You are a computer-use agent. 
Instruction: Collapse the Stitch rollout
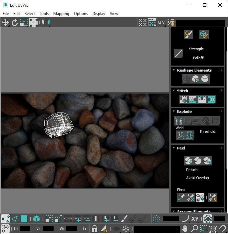point(174,91)
